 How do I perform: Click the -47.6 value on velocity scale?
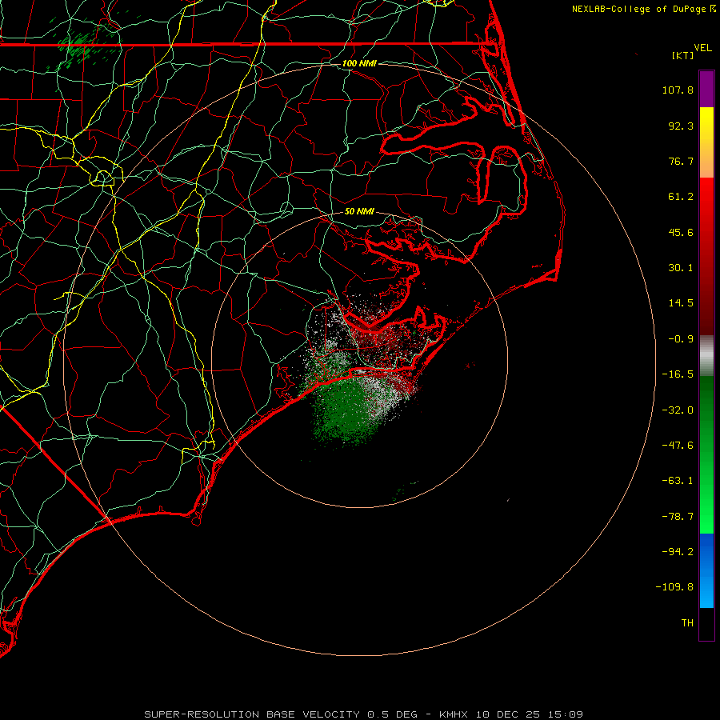pos(678,446)
